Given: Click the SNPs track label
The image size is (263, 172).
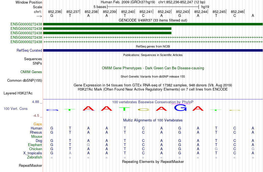Looking at the screenshot, I should [37, 63].
